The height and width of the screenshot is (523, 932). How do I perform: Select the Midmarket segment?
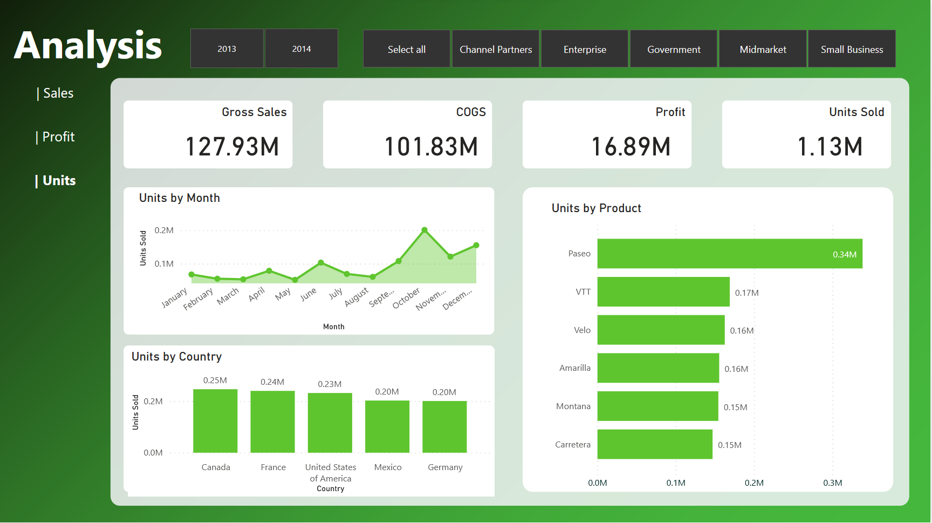click(763, 49)
